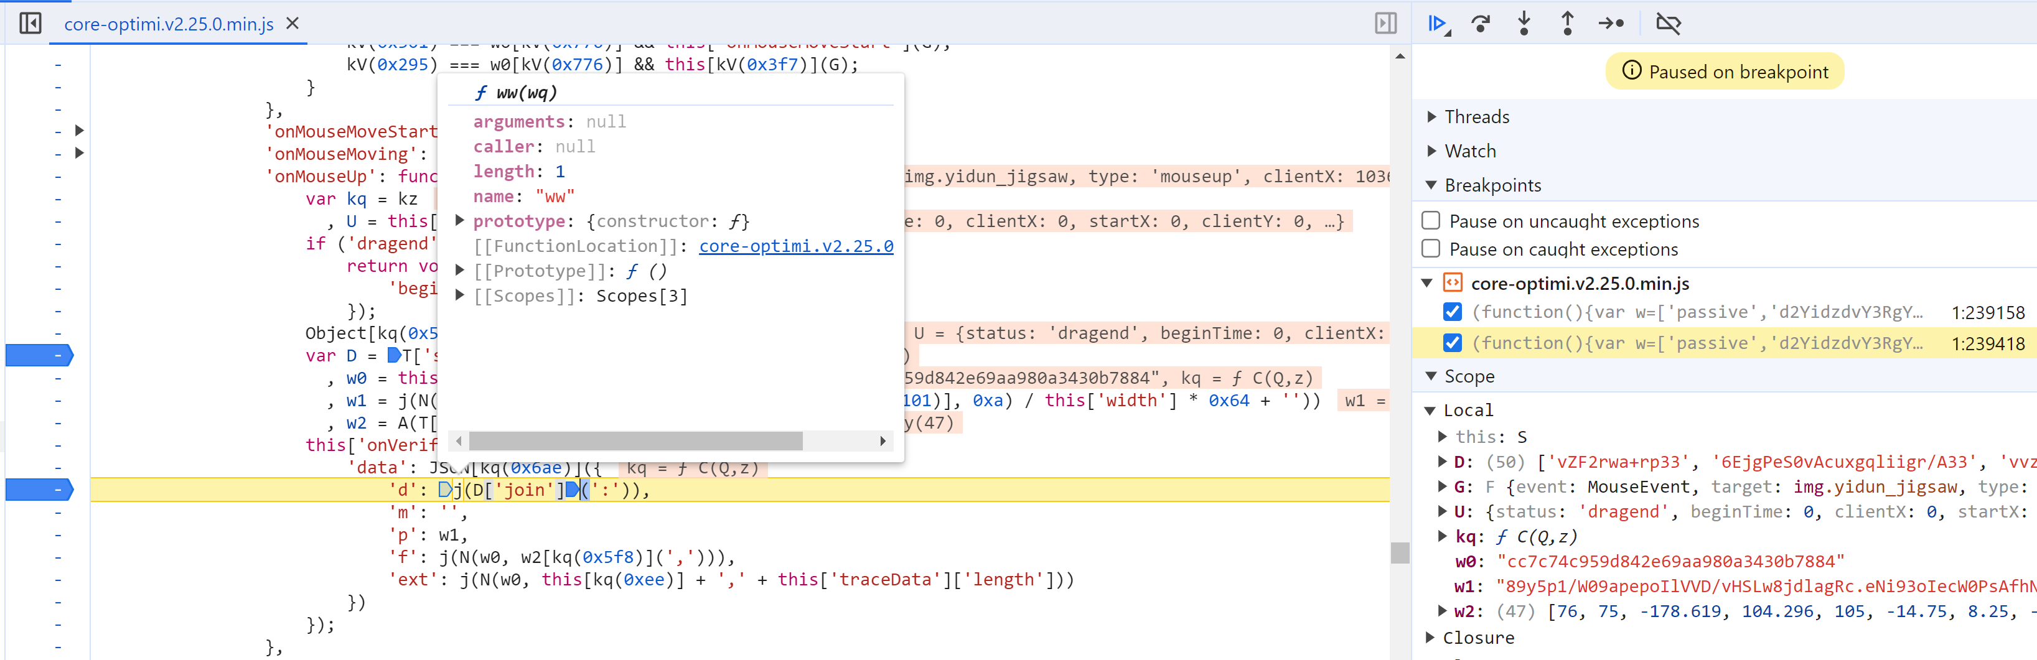Click the name: "ww" property in popup

(x=523, y=196)
